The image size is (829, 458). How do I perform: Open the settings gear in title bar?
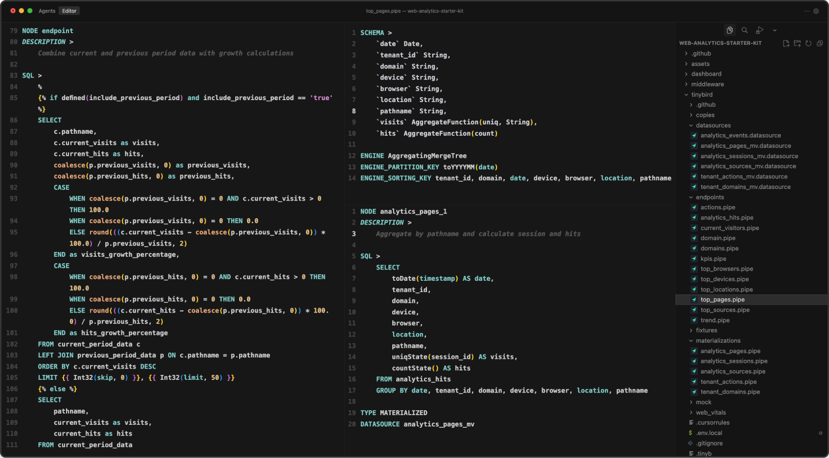[816, 11]
